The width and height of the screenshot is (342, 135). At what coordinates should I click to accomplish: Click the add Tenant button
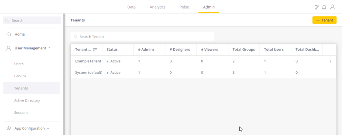point(324,20)
